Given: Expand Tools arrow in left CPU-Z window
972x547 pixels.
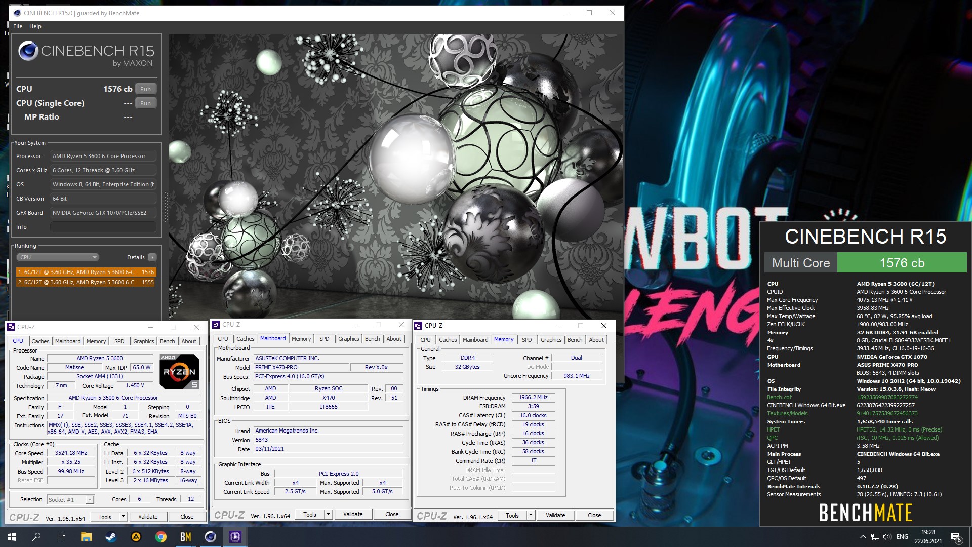Looking at the screenshot, I should tap(123, 517).
